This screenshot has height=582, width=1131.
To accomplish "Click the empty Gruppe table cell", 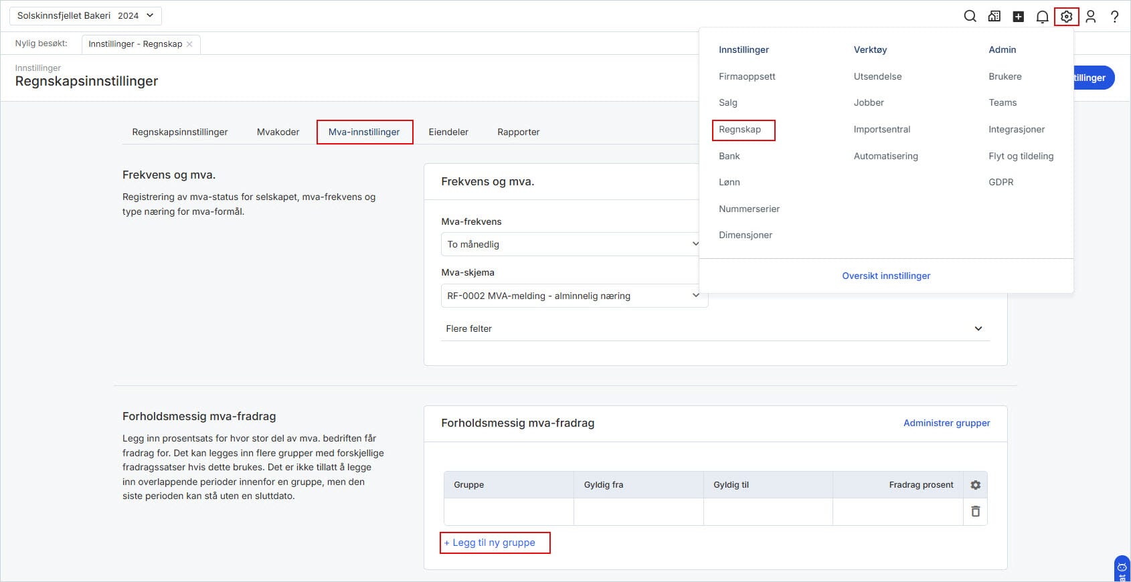I will (x=509, y=512).
